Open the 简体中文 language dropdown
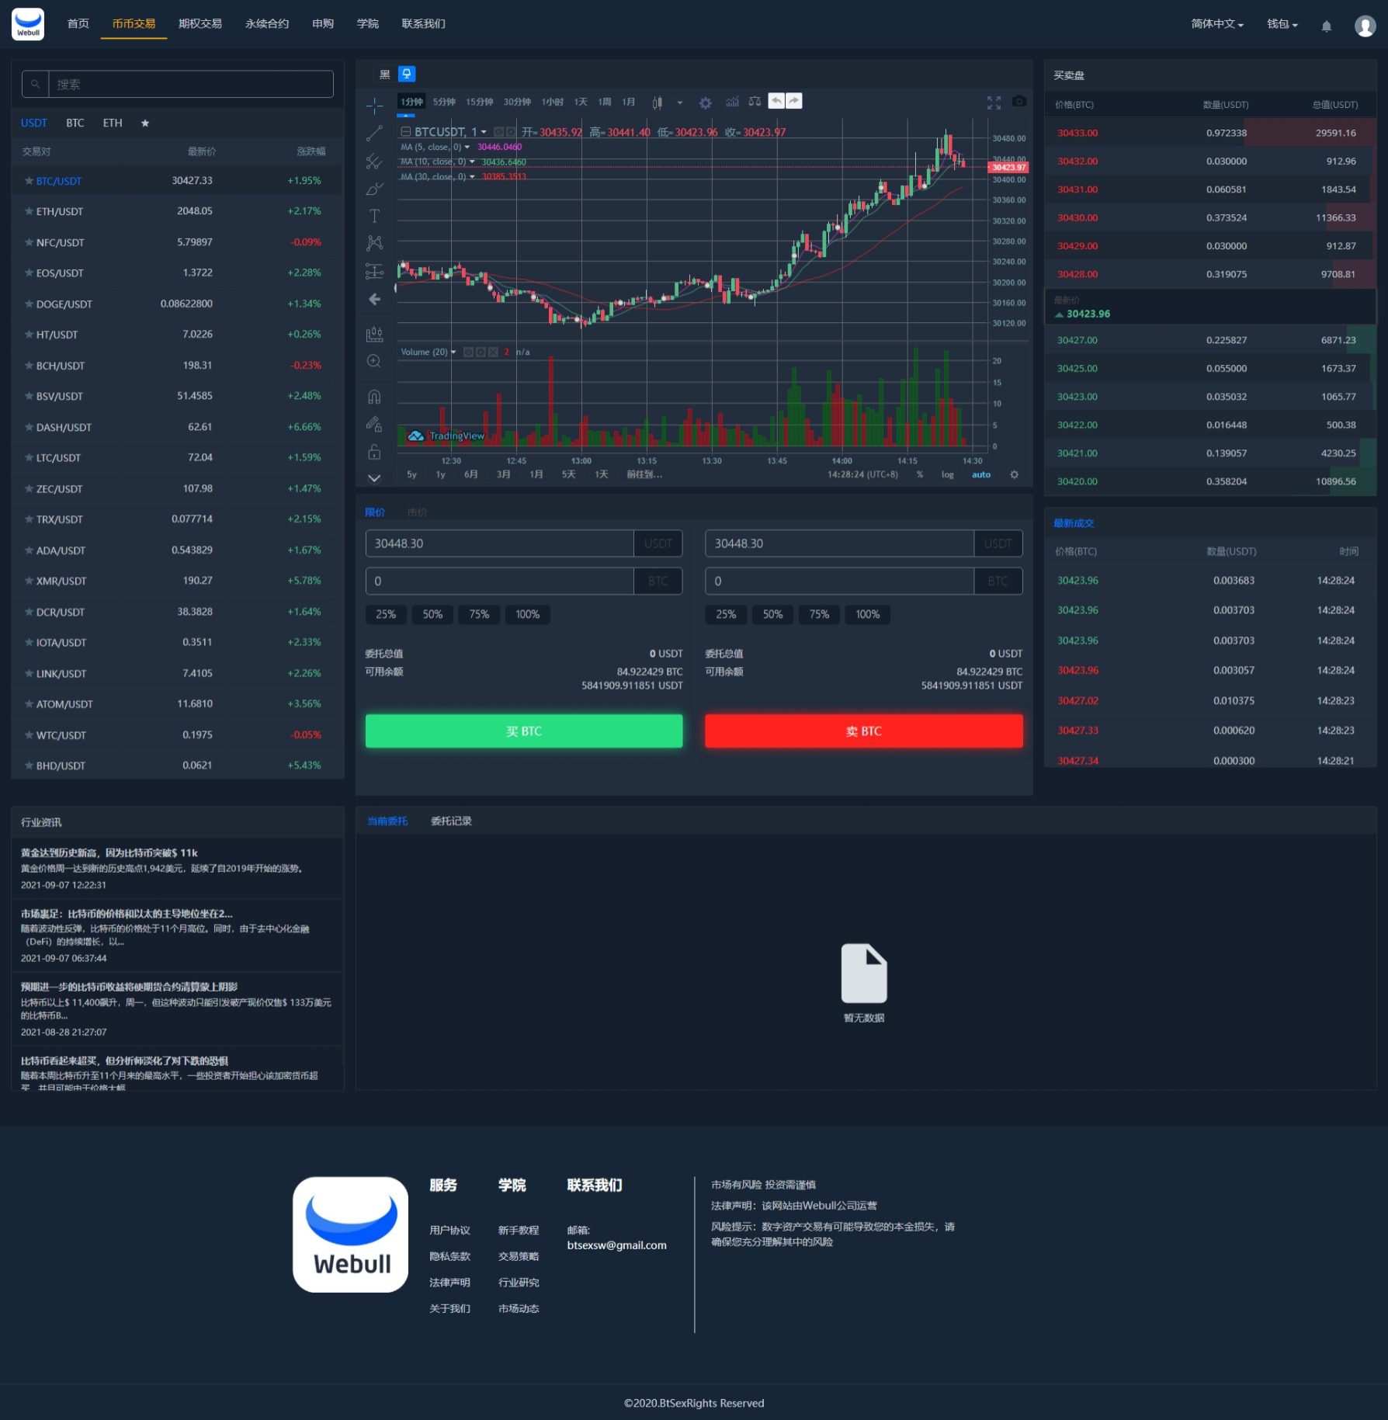1388x1420 pixels. [x=1216, y=24]
